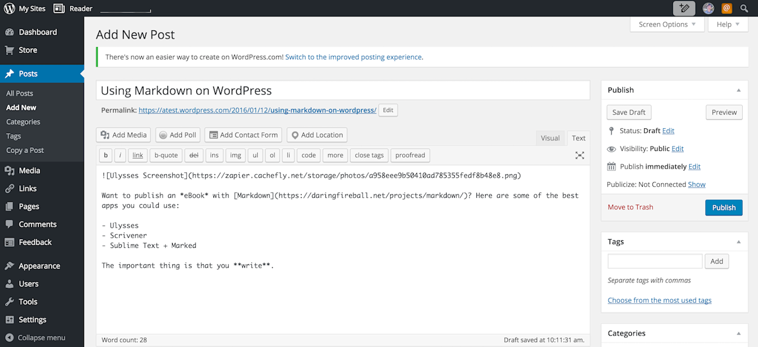This screenshot has width=758, height=347.
Task: Click the Save Draft button
Action: coord(629,112)
